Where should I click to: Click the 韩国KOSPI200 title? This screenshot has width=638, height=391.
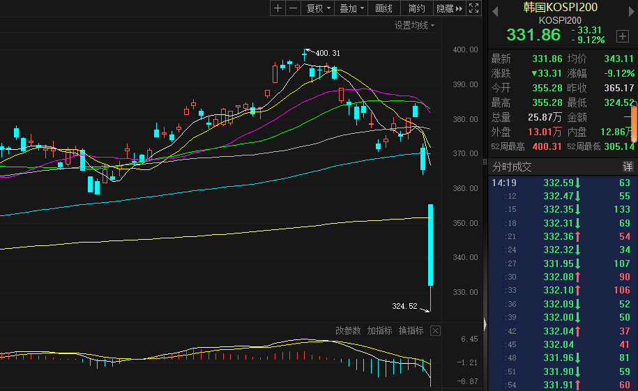(561, 8)
